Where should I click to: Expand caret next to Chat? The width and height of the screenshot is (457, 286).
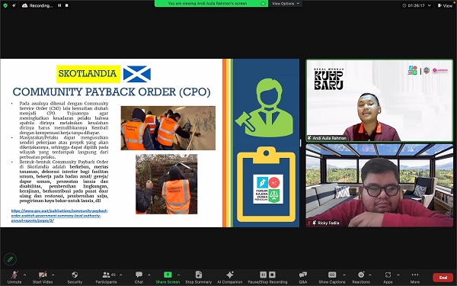[x=149, y=275]
